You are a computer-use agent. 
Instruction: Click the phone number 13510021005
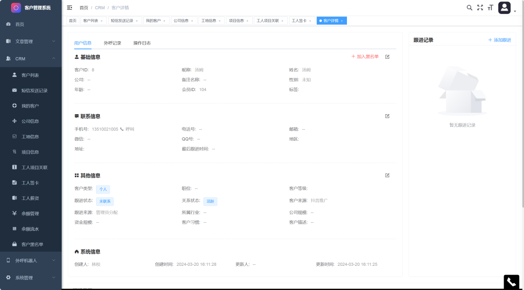[x=105, y=129]
